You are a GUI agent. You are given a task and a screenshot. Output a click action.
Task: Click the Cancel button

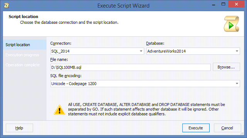coord(227,128)
